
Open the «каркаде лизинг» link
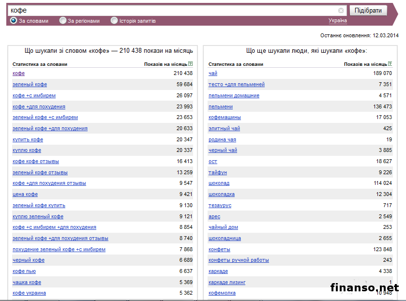coord(227,283)
